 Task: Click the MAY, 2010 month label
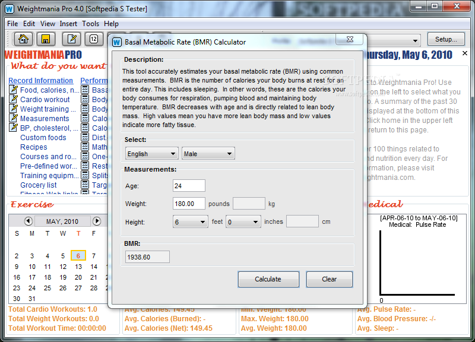pyautogui.click(x=62, y=221)
